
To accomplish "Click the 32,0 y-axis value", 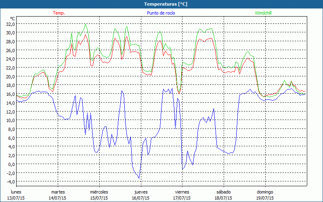I will [x=10, y=24].
